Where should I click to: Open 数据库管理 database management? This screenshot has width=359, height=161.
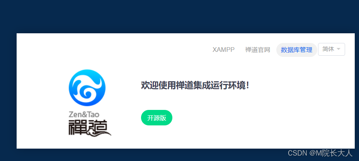coord(296,50)
